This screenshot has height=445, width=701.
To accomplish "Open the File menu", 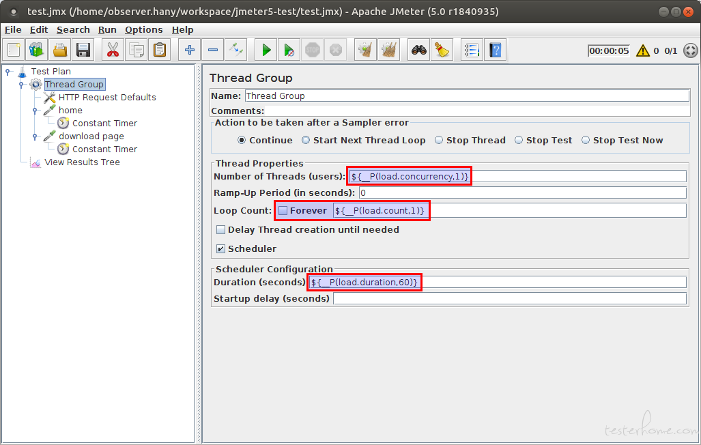I will (x=13, y=30).
